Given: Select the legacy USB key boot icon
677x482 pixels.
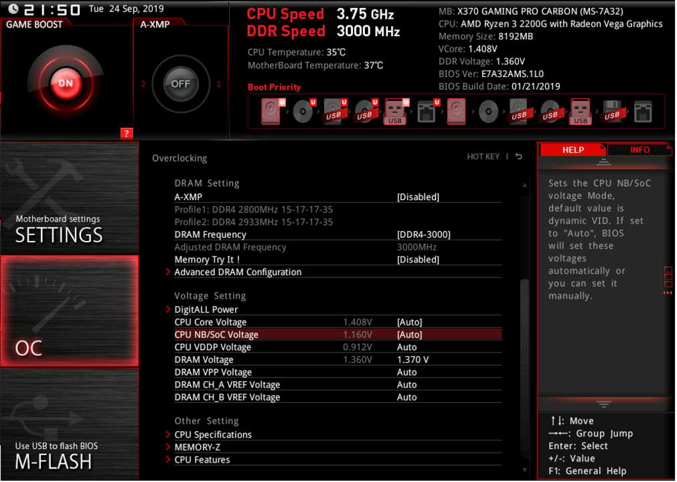Looking at the screenshot, I should (x=581, y=111).
